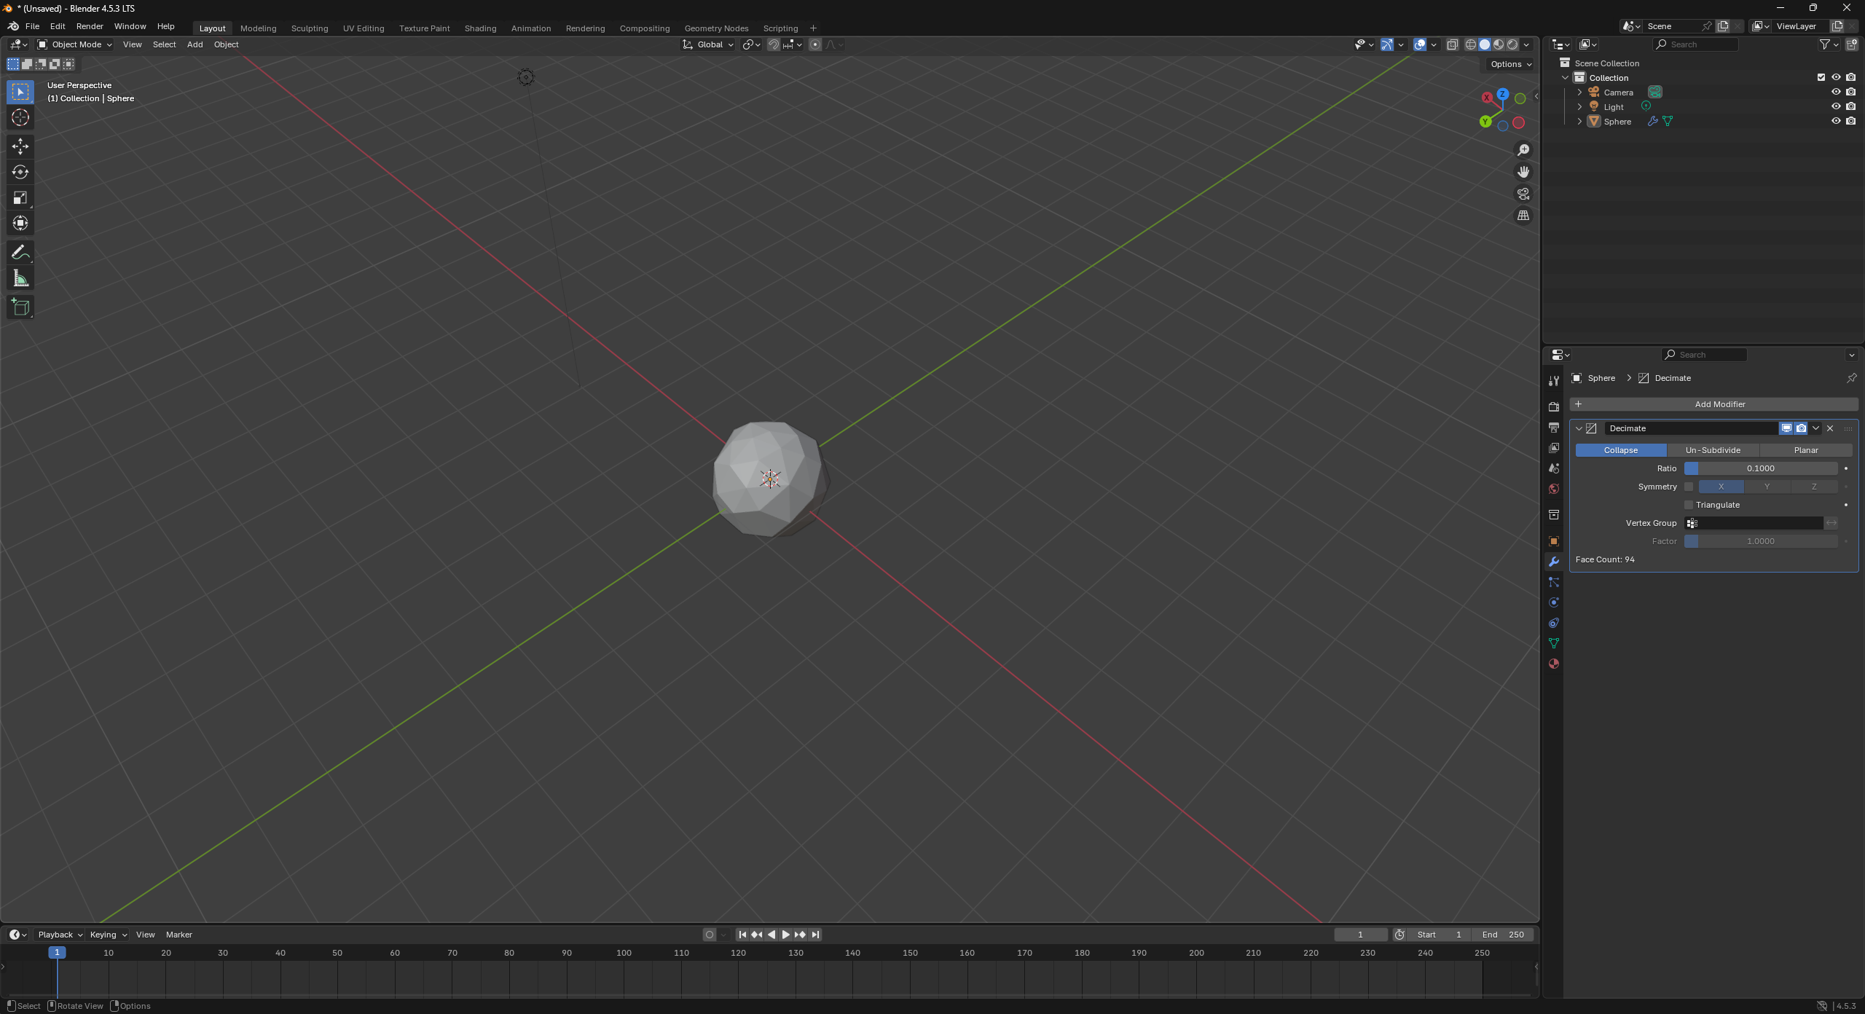
Task: Toggle camera view icon
Action: pos(1523,194)
